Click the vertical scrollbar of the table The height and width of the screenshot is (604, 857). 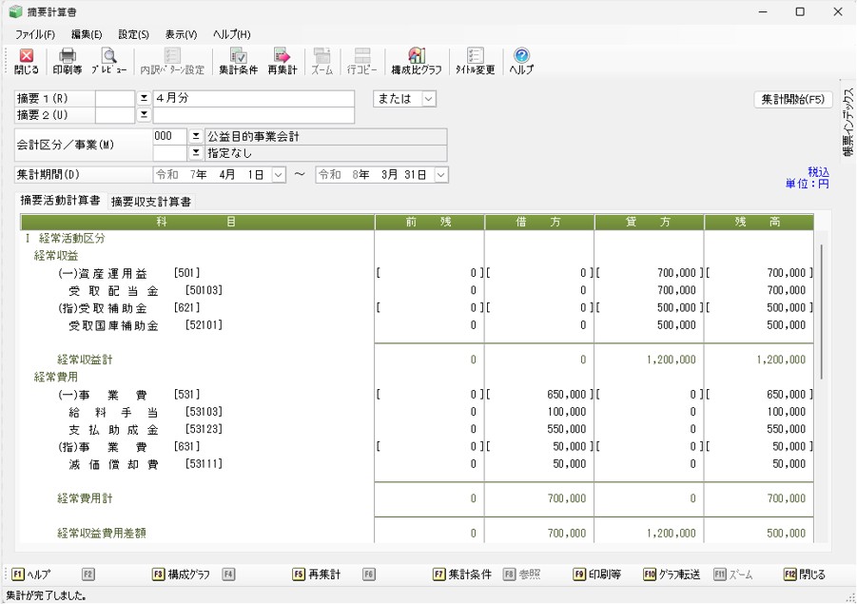(x=822, y=314)
